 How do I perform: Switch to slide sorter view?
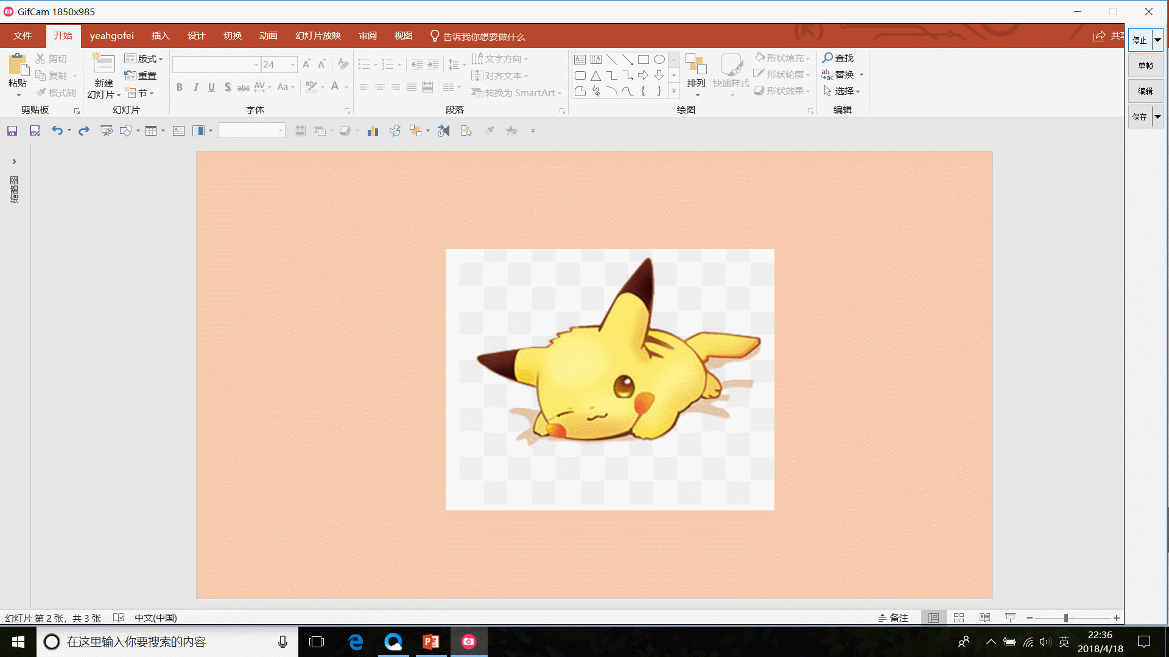[x=959, y=617]
